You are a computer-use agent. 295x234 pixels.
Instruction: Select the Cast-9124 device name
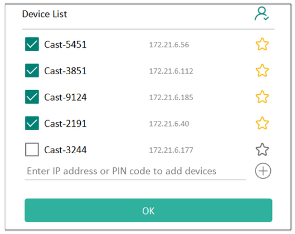coord(65,97)
